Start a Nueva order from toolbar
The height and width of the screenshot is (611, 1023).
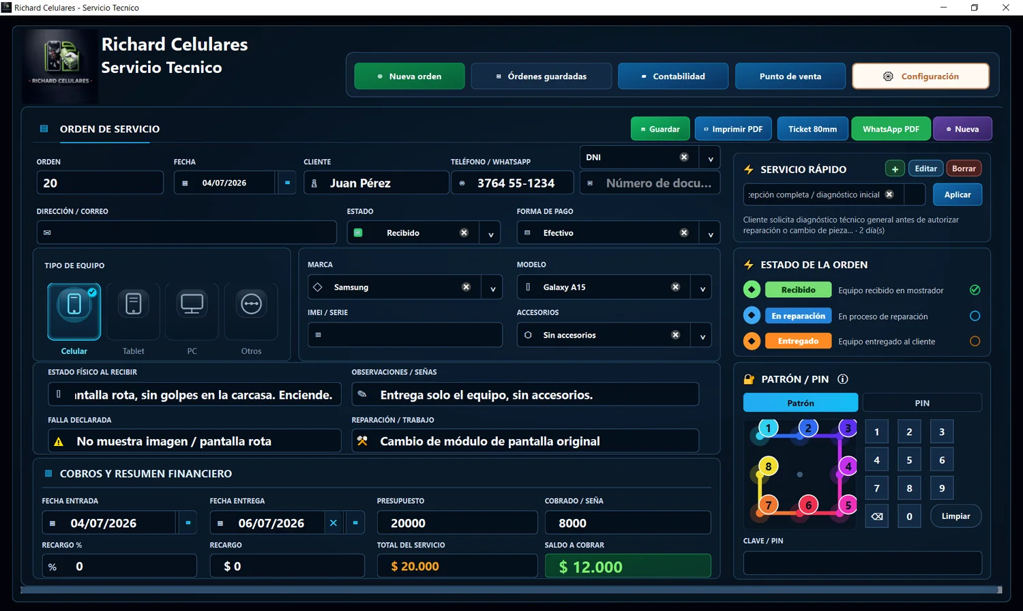coord(962,129)
